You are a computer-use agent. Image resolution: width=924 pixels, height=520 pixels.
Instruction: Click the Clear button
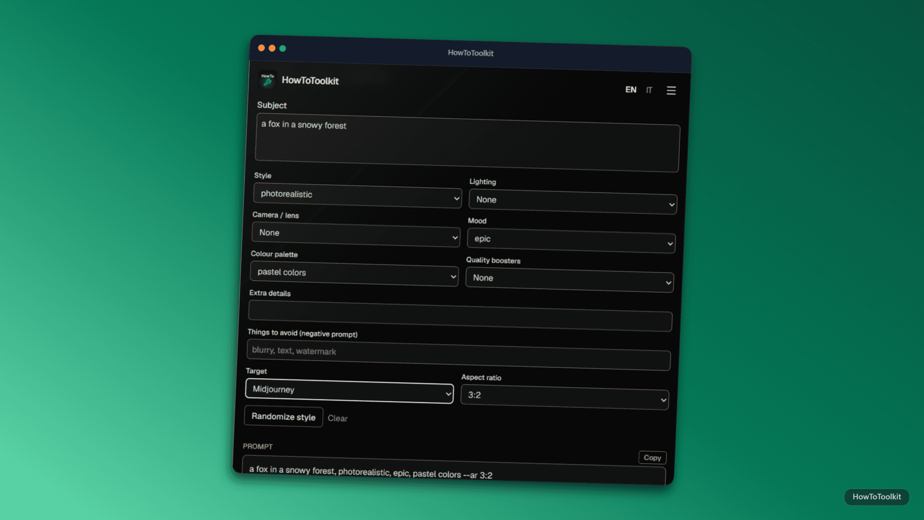[x=337, y=418]
